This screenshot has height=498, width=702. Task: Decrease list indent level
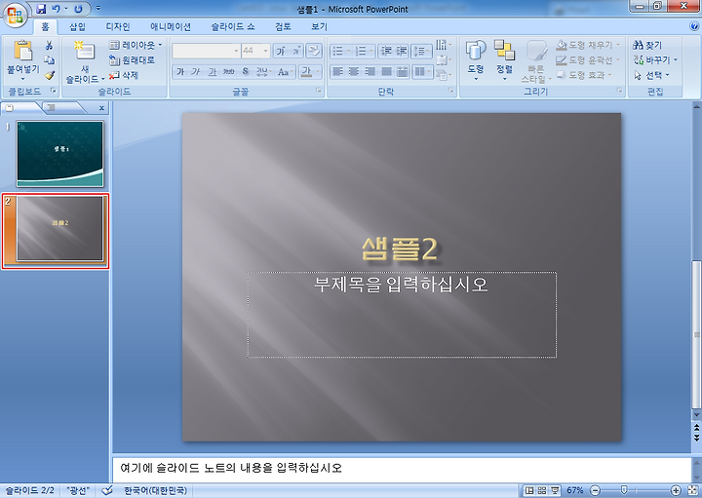385,51
